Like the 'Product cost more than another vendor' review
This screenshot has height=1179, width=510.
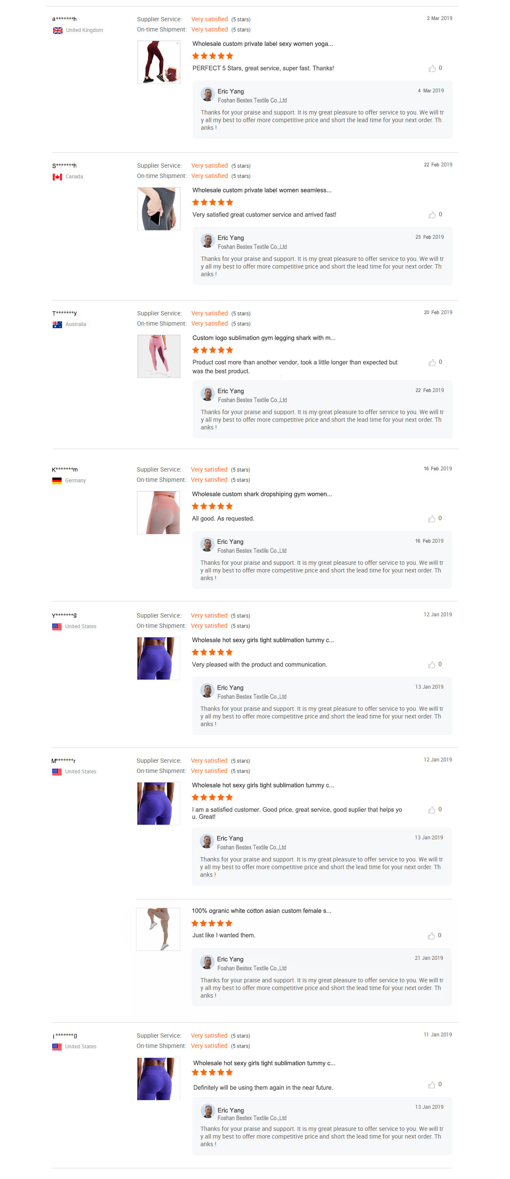[431, 363]
